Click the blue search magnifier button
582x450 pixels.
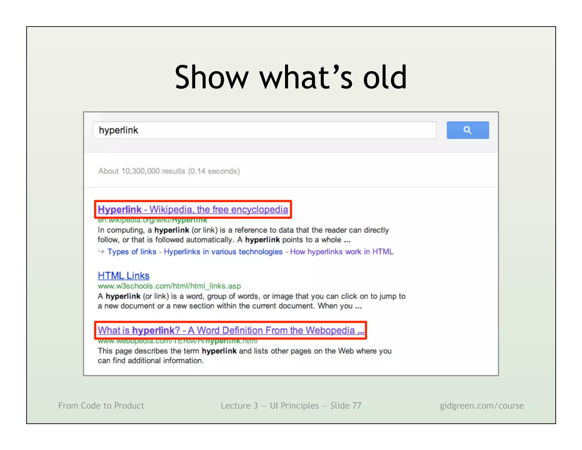pyautogui.click(x=467, y=130)
